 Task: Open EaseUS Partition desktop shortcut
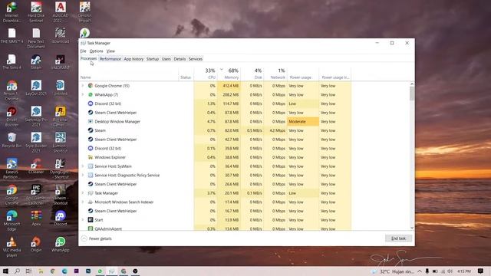12,169
